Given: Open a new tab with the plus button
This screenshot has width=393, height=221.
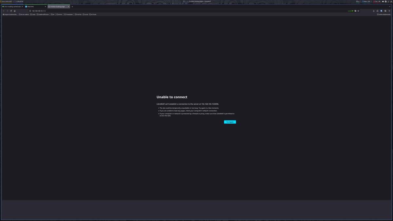Looking at the screenshot, I should 72,6.
